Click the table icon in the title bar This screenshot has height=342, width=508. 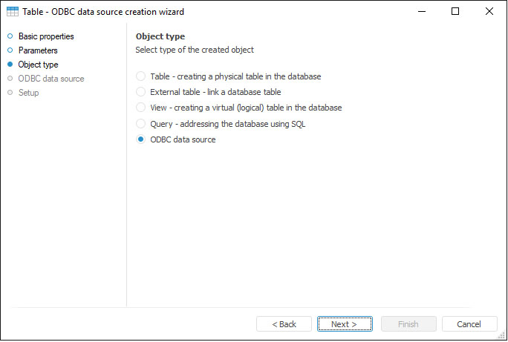tap(13, 12)
